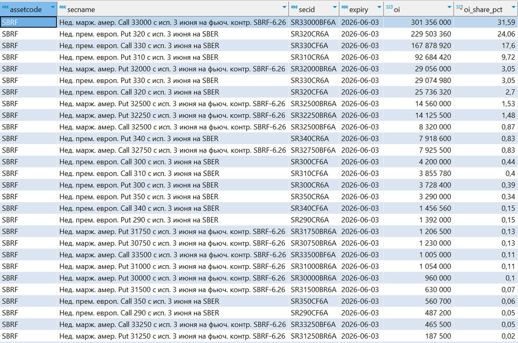Screen dimensions: 518x343
Task: Select the oi_share_pct cell 0,44
Action: pyautogui.click(x=486, y=162)
